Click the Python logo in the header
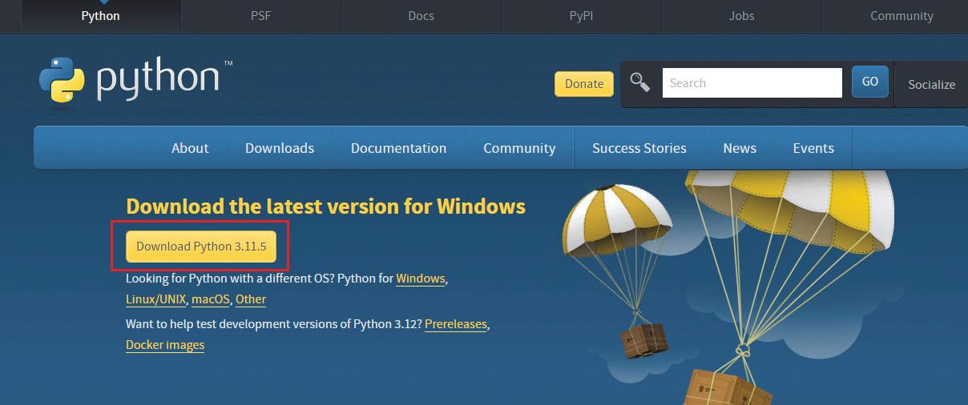The image size is (968, 405). [135, 81]
